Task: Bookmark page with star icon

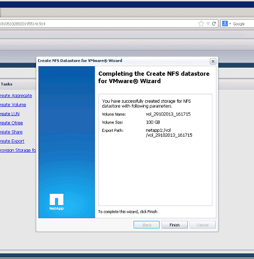Action: coord(201,23)
